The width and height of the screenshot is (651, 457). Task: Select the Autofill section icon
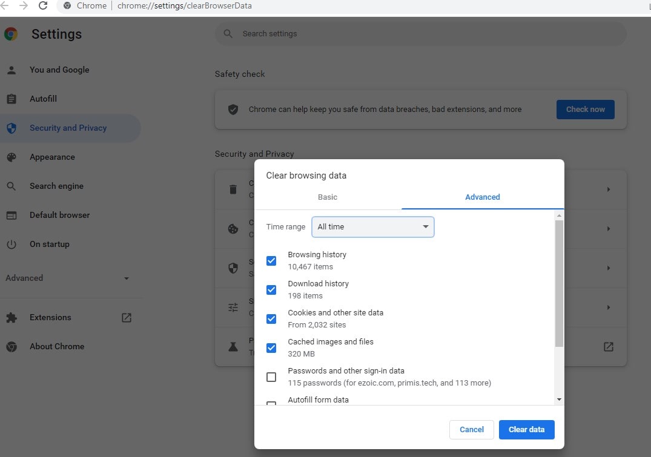(x=12, y=99)
